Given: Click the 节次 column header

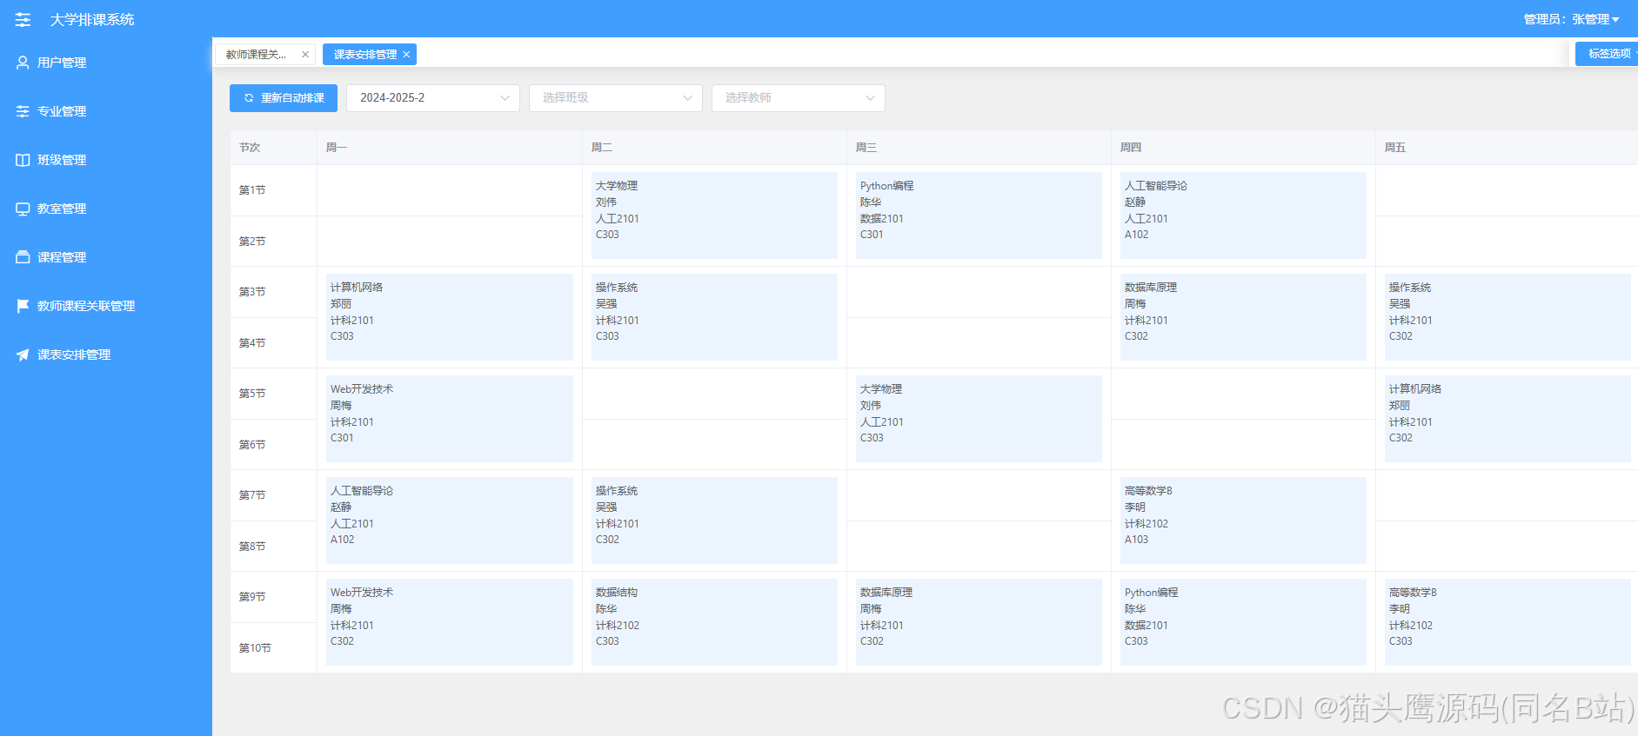Looking at the screenshot, I should 273,148.
